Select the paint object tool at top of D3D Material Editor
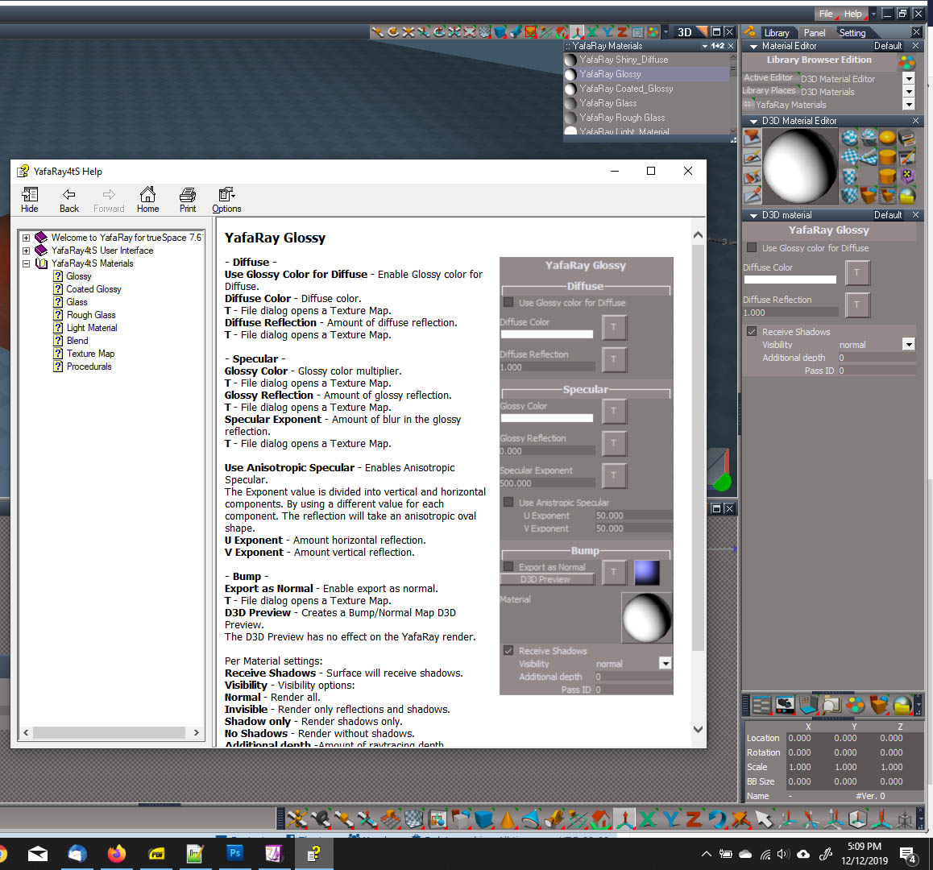Screen dimensions: 933x870 pos(752,138)
